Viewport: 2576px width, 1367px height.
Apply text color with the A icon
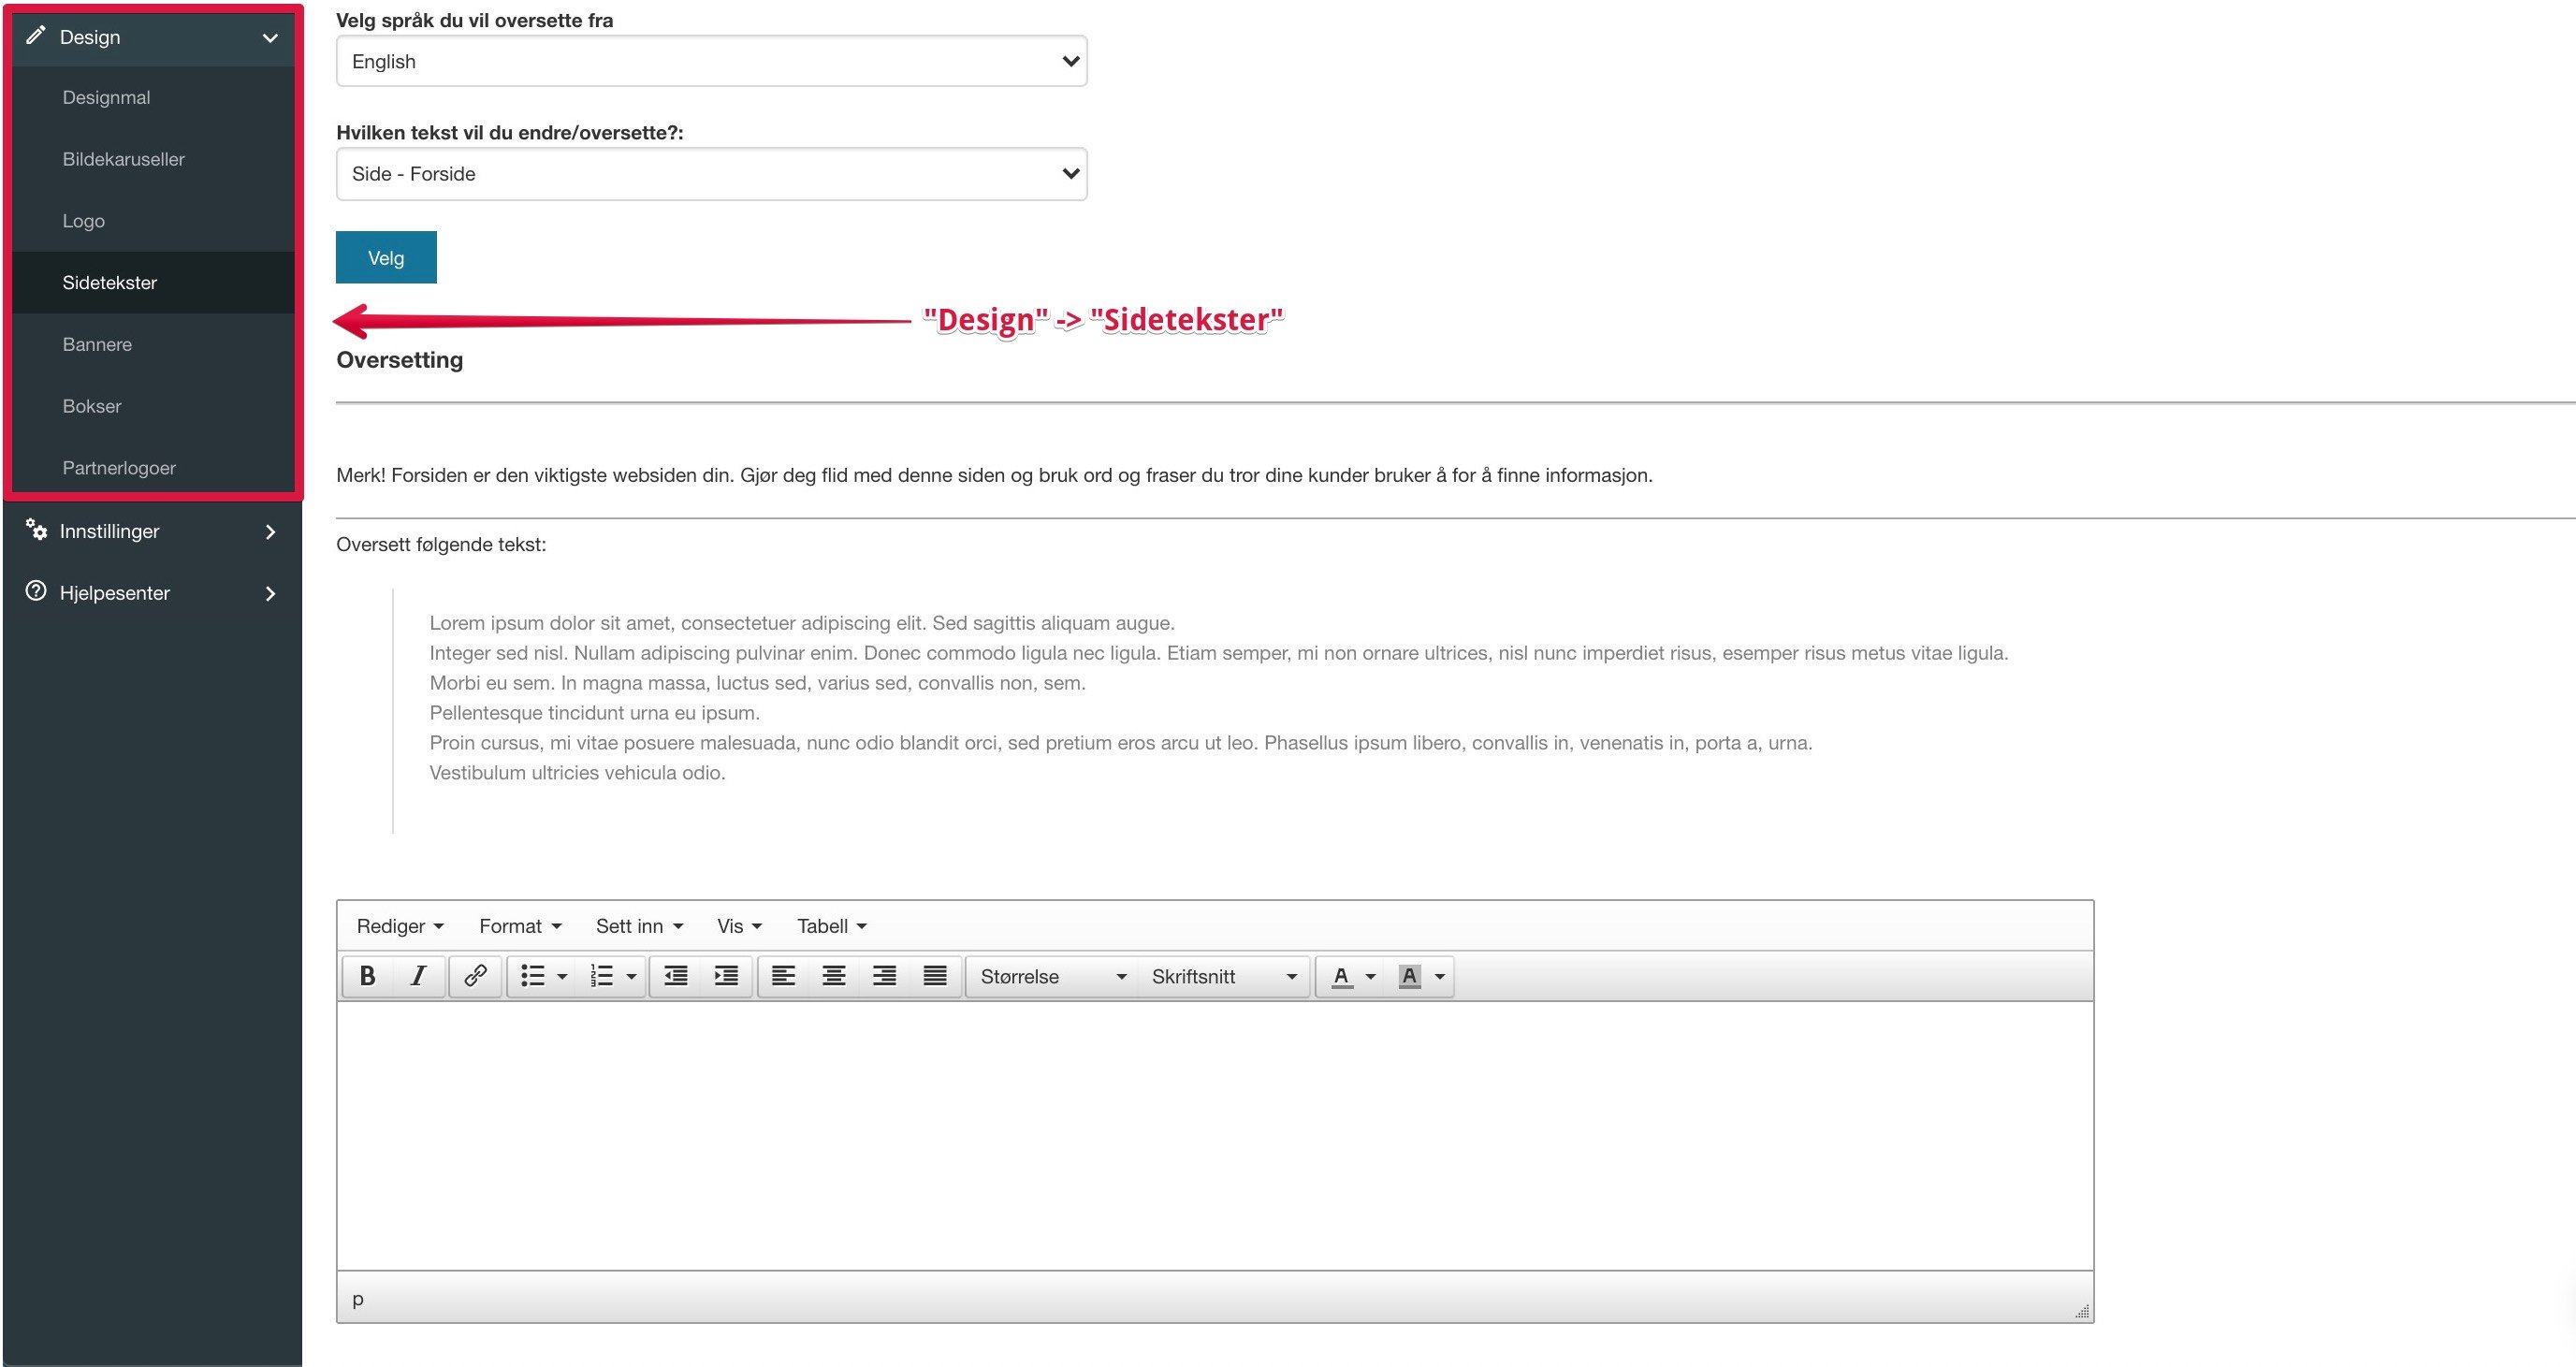coord(1341,976)
